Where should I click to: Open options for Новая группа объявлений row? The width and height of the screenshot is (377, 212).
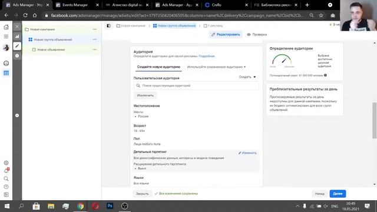pyautogui.click(x=94, y=39)
